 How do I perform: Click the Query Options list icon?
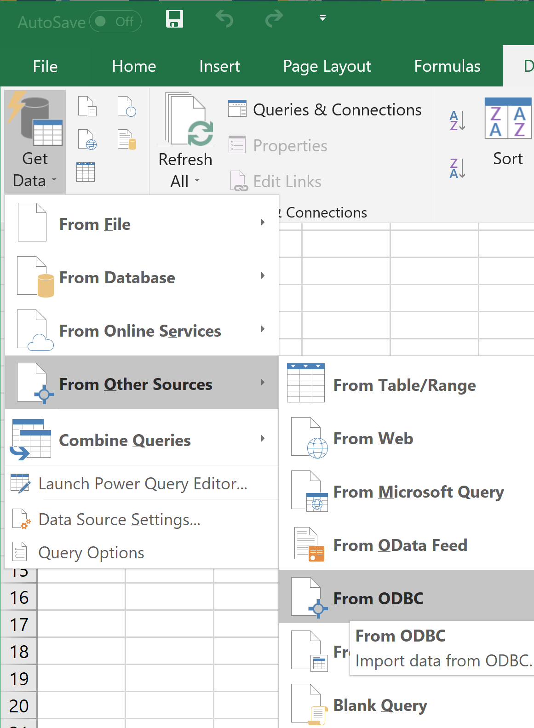pyautogui.click(x=19, y=552)
